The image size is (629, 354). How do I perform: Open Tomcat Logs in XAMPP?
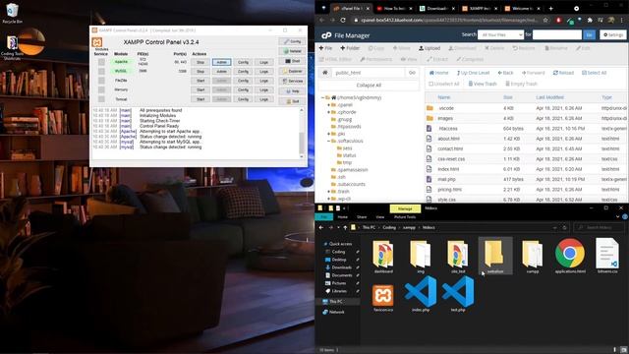(x=263, y=99)
